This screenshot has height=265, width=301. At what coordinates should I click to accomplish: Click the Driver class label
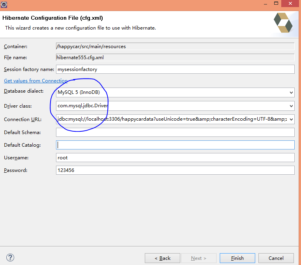coord(18,106)
